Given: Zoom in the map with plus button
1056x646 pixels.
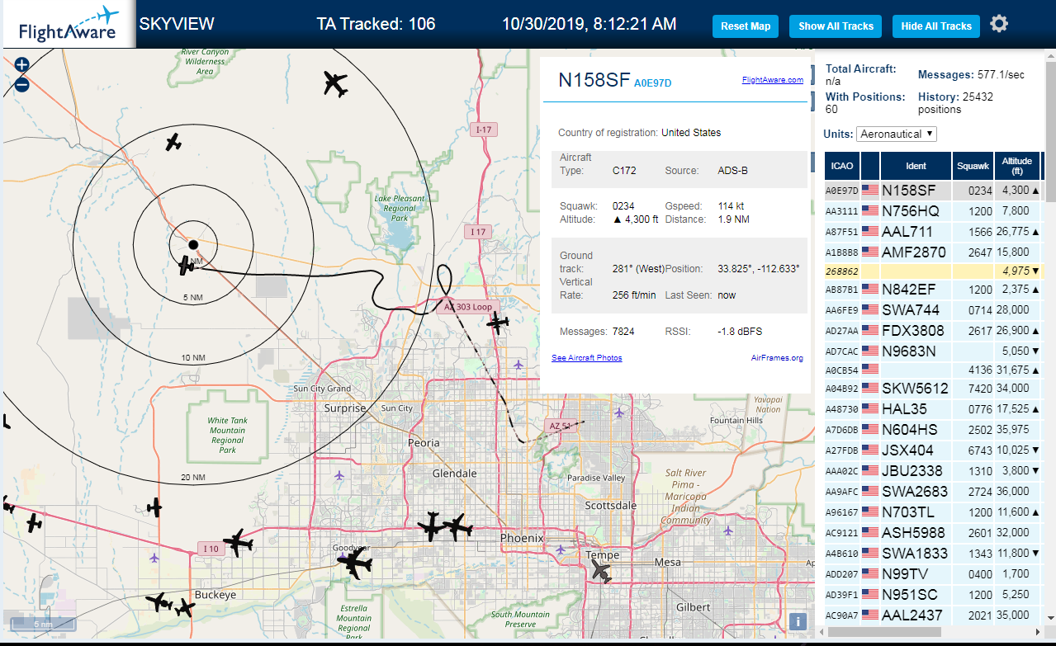Looking at the screenshot, I should tap(21, 64).
